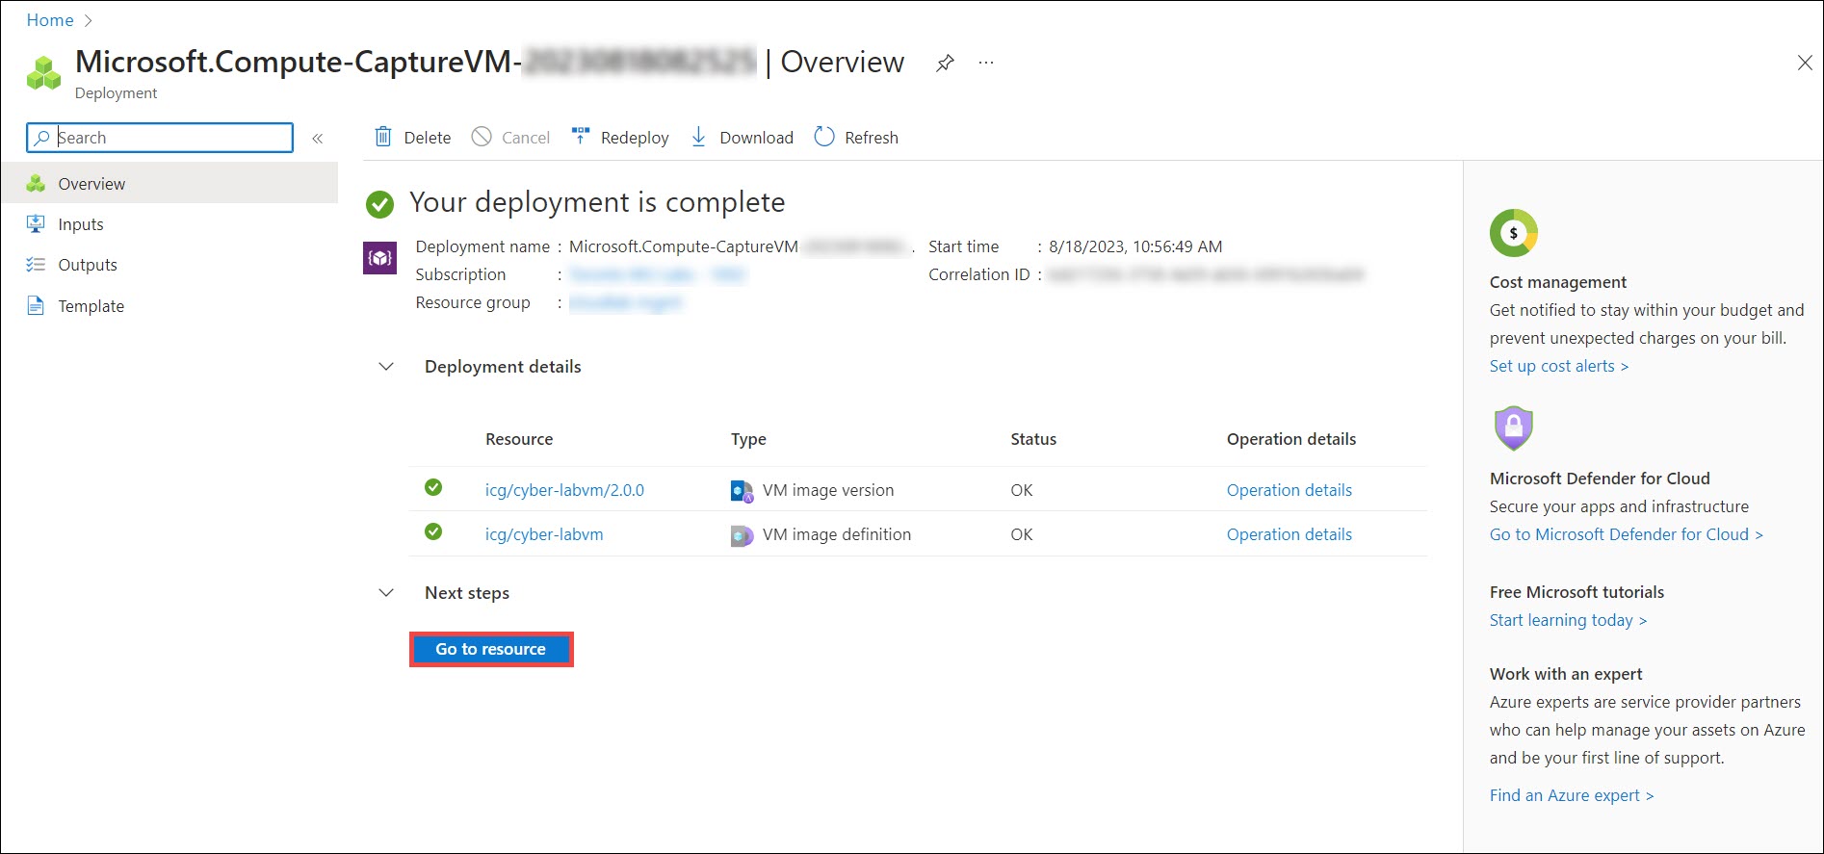Image resolution: width=1824 pixels, height=854 pixels.
Task: Click the 'Your deployment is complete' heading
Action: click(597, 202)
